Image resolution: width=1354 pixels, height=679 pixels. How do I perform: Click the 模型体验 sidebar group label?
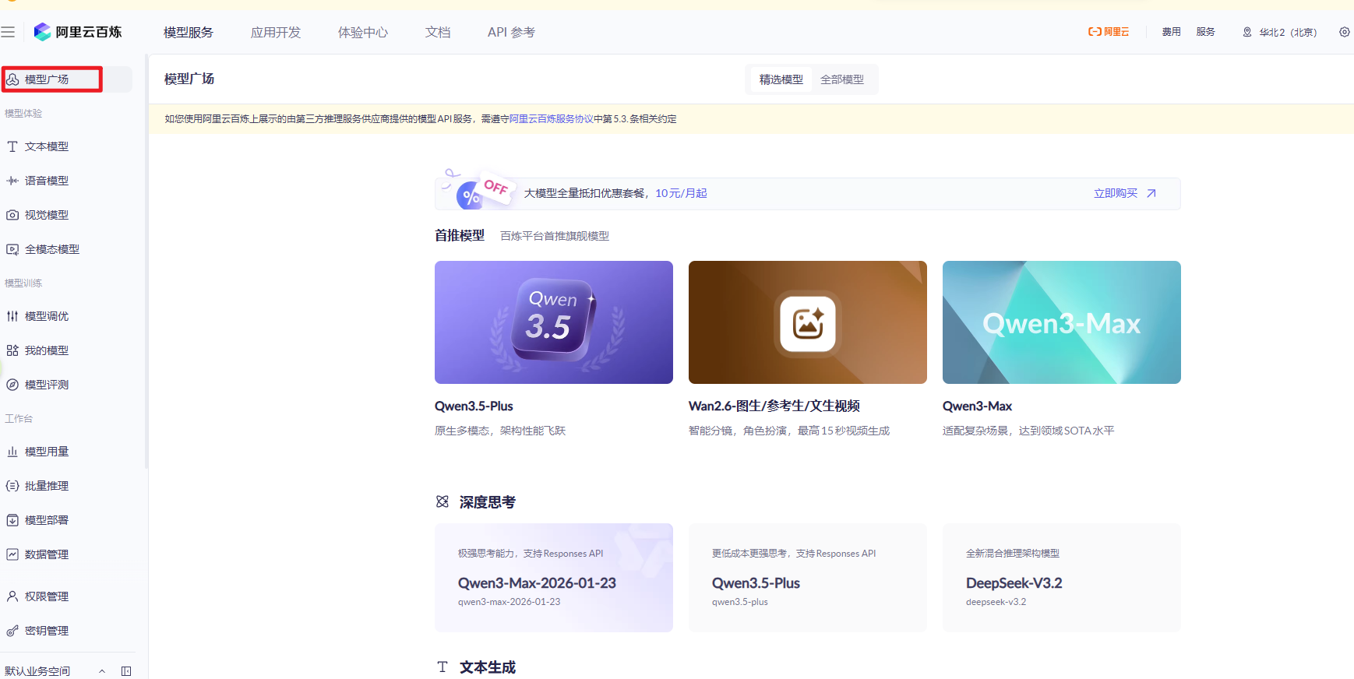click(x=23, y=114)
